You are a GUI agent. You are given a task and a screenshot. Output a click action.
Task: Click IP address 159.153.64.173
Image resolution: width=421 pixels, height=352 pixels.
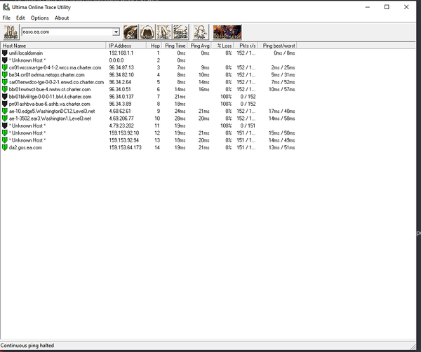tap(125, 147)
